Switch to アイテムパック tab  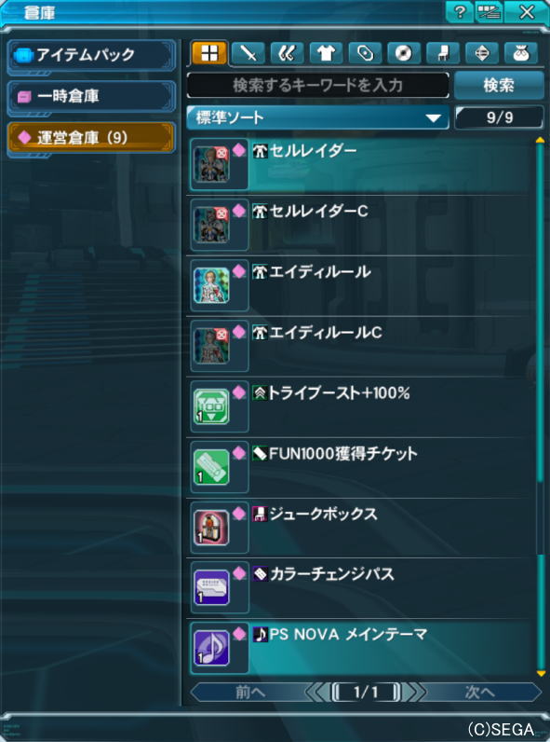(x=91, y=55)
